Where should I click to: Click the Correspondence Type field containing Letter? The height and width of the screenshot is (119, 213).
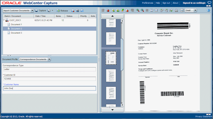pos(50,69)
